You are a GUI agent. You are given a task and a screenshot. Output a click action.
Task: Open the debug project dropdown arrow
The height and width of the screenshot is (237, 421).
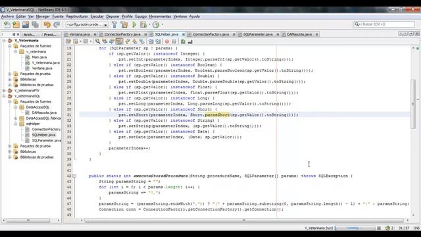tap(149, 25)
